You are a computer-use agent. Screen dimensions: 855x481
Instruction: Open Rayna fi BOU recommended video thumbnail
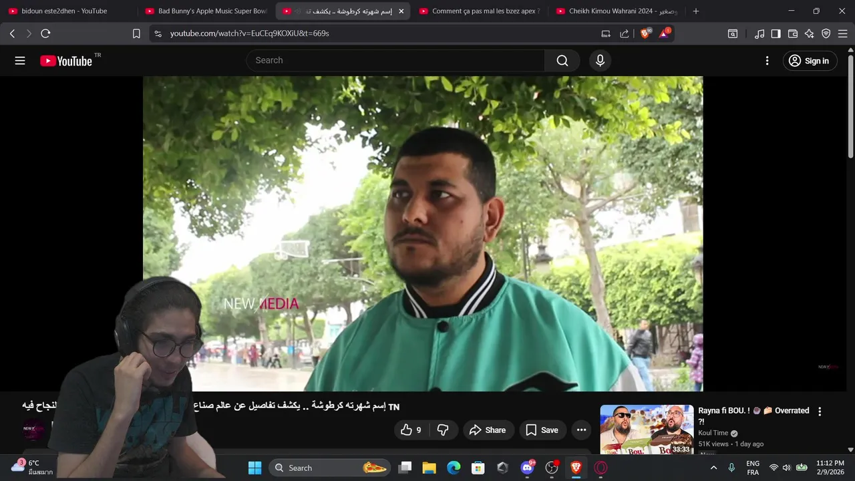coord(647,430)
